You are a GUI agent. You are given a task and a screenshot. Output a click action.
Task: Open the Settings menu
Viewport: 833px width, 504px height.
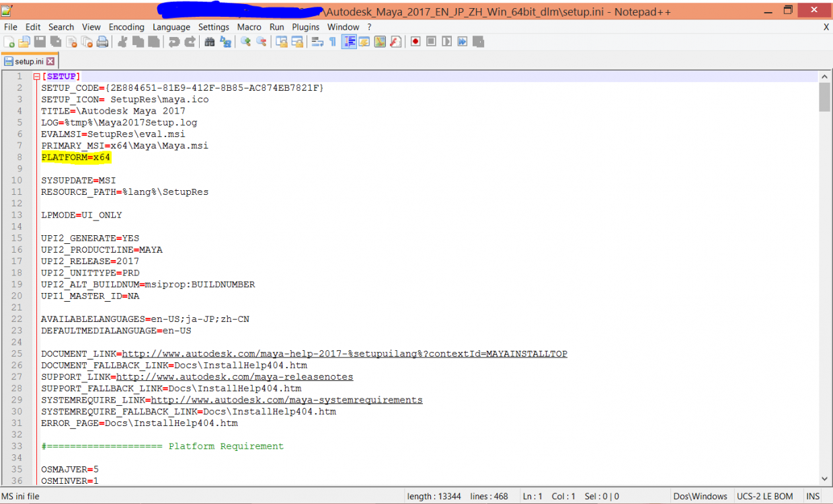[x=214, y=27]
